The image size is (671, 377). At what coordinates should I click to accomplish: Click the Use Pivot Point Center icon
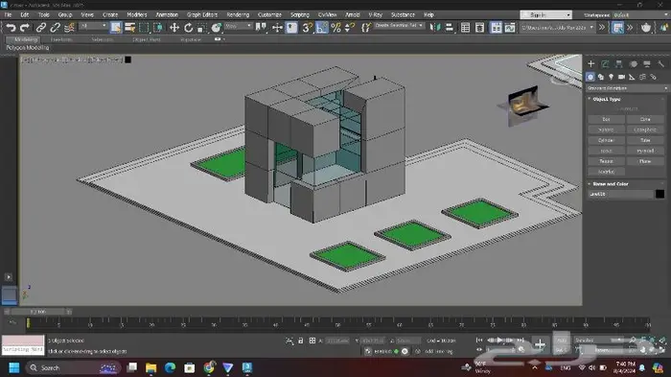click(261, 28)
